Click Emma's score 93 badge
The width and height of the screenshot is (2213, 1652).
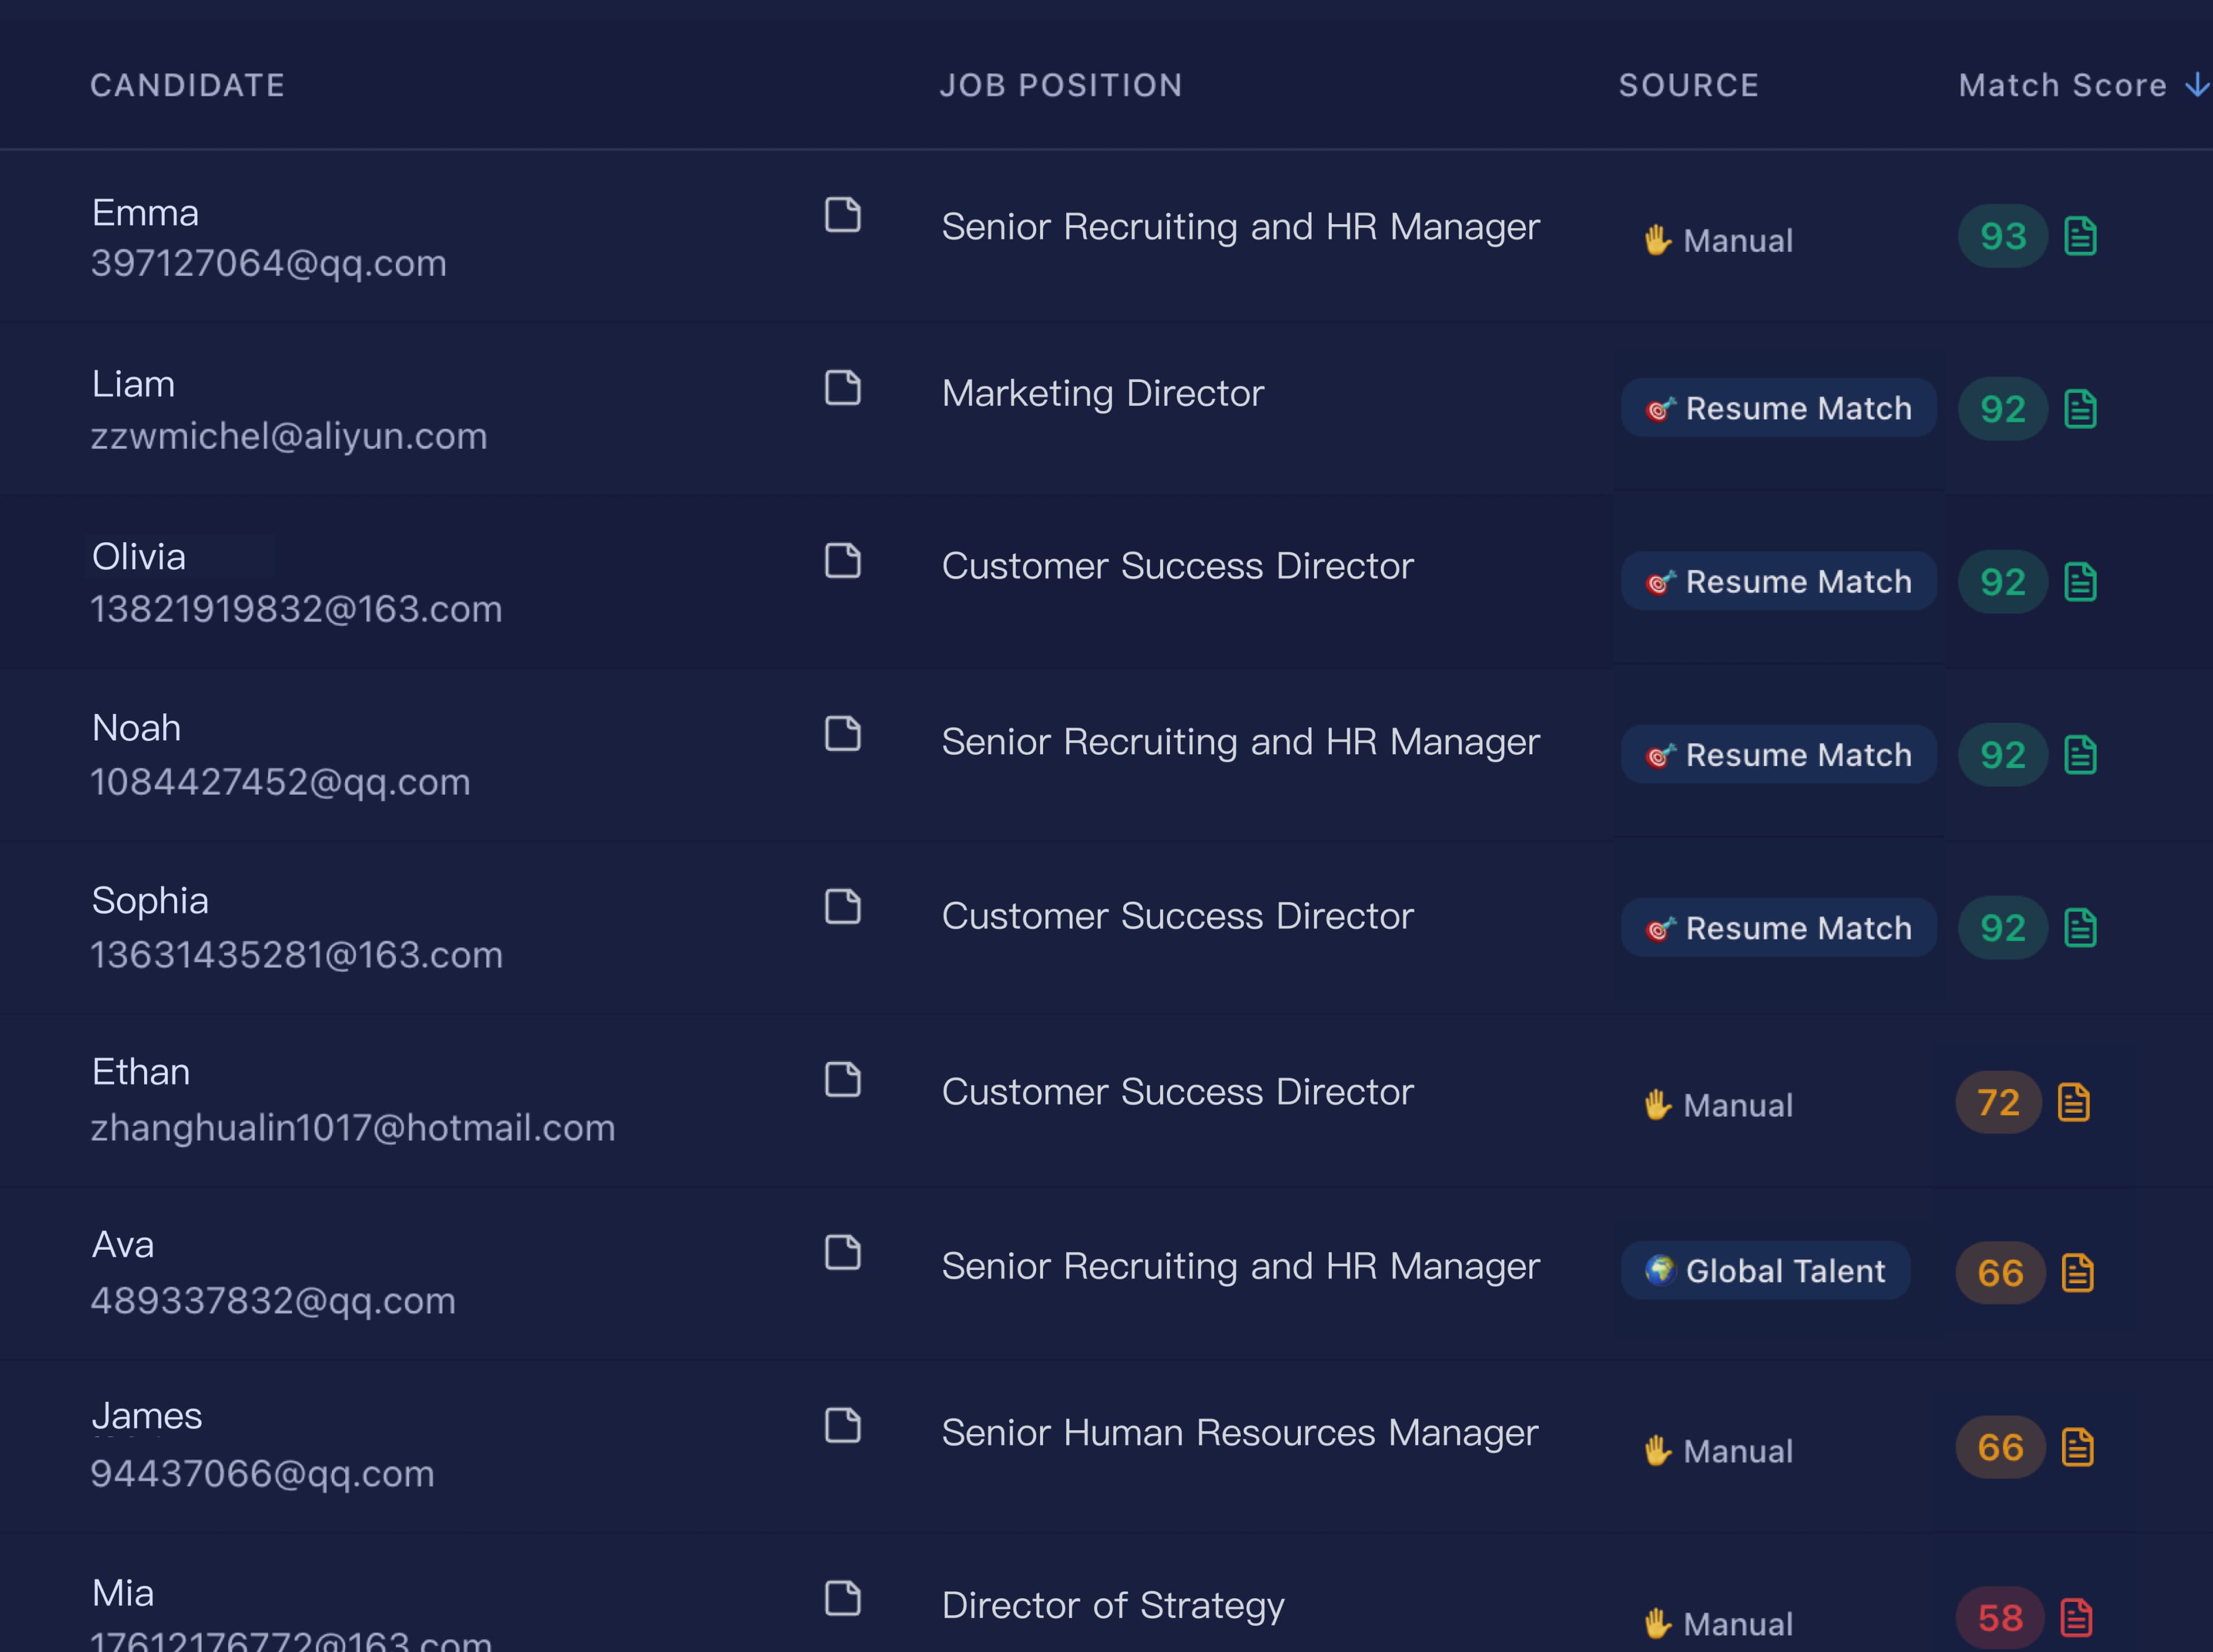[2002, 236]
